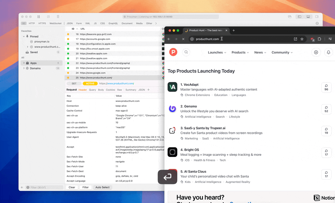335x203 pixels.
Task: Toggle left sidebar layout icon in Proxyman
Action: pos(300,17)
